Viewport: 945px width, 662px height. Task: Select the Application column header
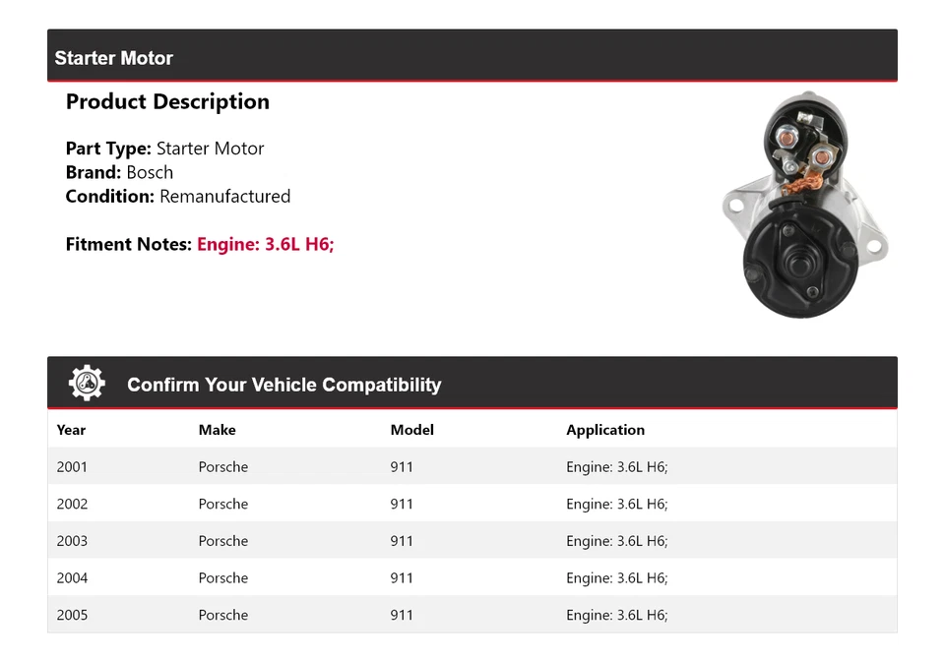[604, 430]
